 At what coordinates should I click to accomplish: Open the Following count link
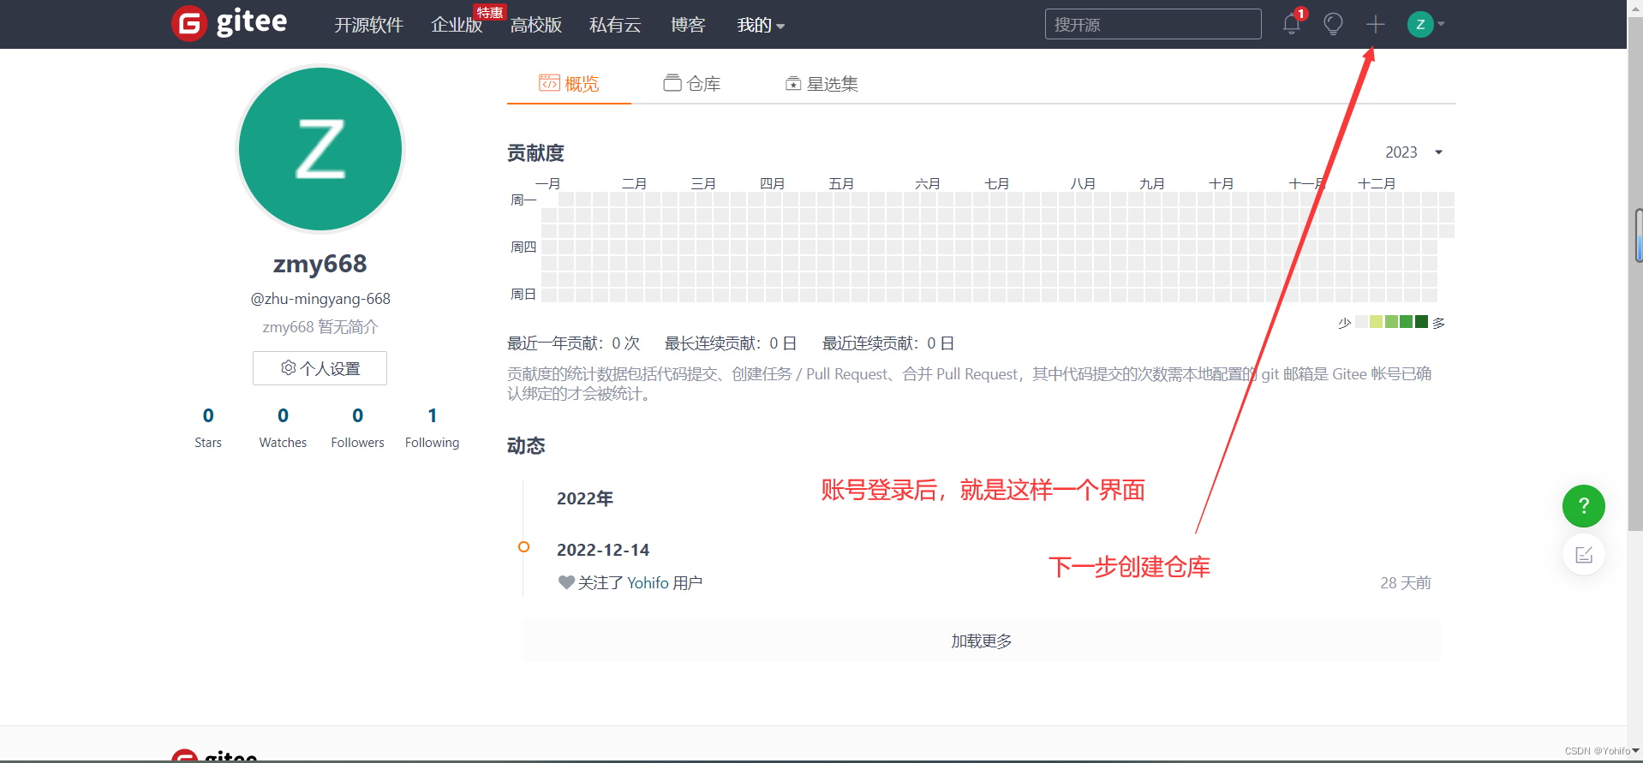[x=433, y=426]
